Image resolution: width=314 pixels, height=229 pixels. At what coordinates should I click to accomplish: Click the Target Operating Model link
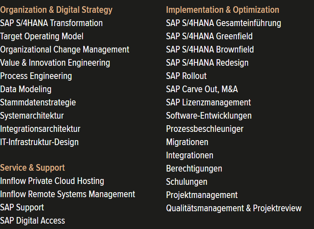click(42, 36)
